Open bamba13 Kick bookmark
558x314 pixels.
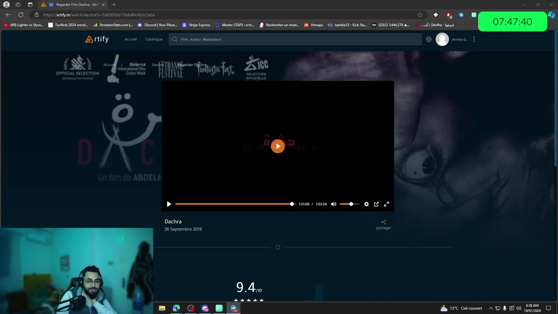coord(347,25)
